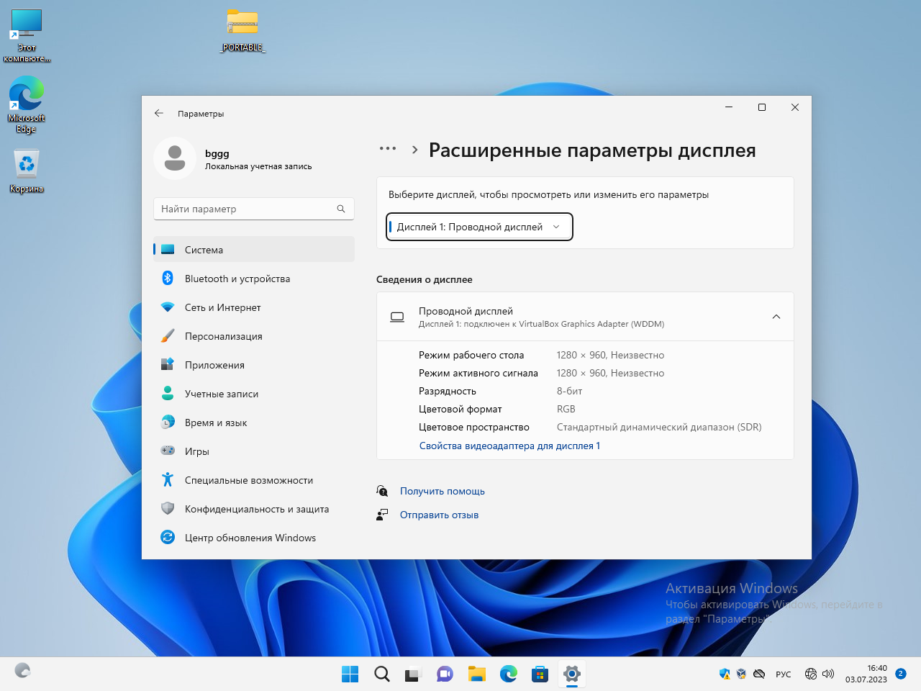This screenshot has width=921, height=691.
Task: Click the Режим активного сигнала resolution value
Action: pos(610,373)
